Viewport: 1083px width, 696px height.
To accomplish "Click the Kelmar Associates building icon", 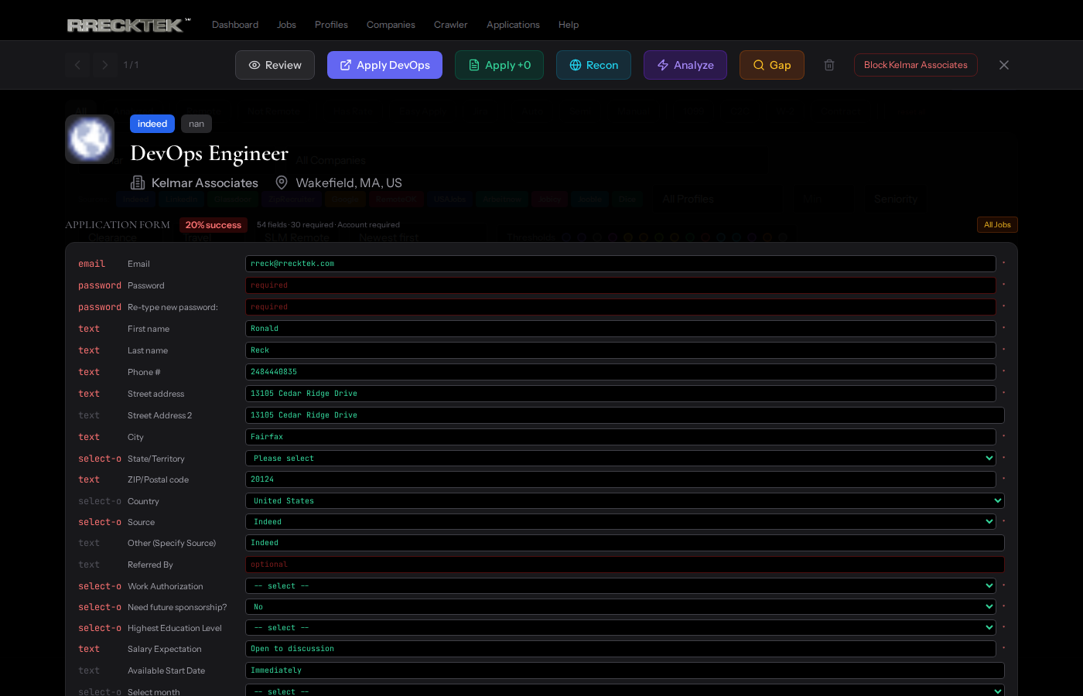I will coord(138,183).
